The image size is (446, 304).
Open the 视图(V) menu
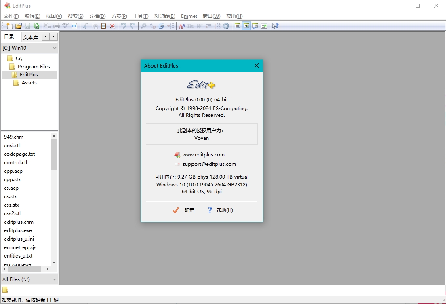click(x=54, y=16)
